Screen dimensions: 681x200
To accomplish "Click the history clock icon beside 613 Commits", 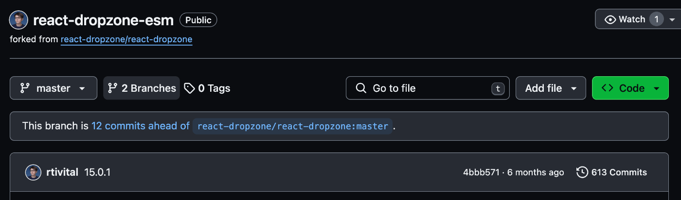I will (x=582, y=172).
